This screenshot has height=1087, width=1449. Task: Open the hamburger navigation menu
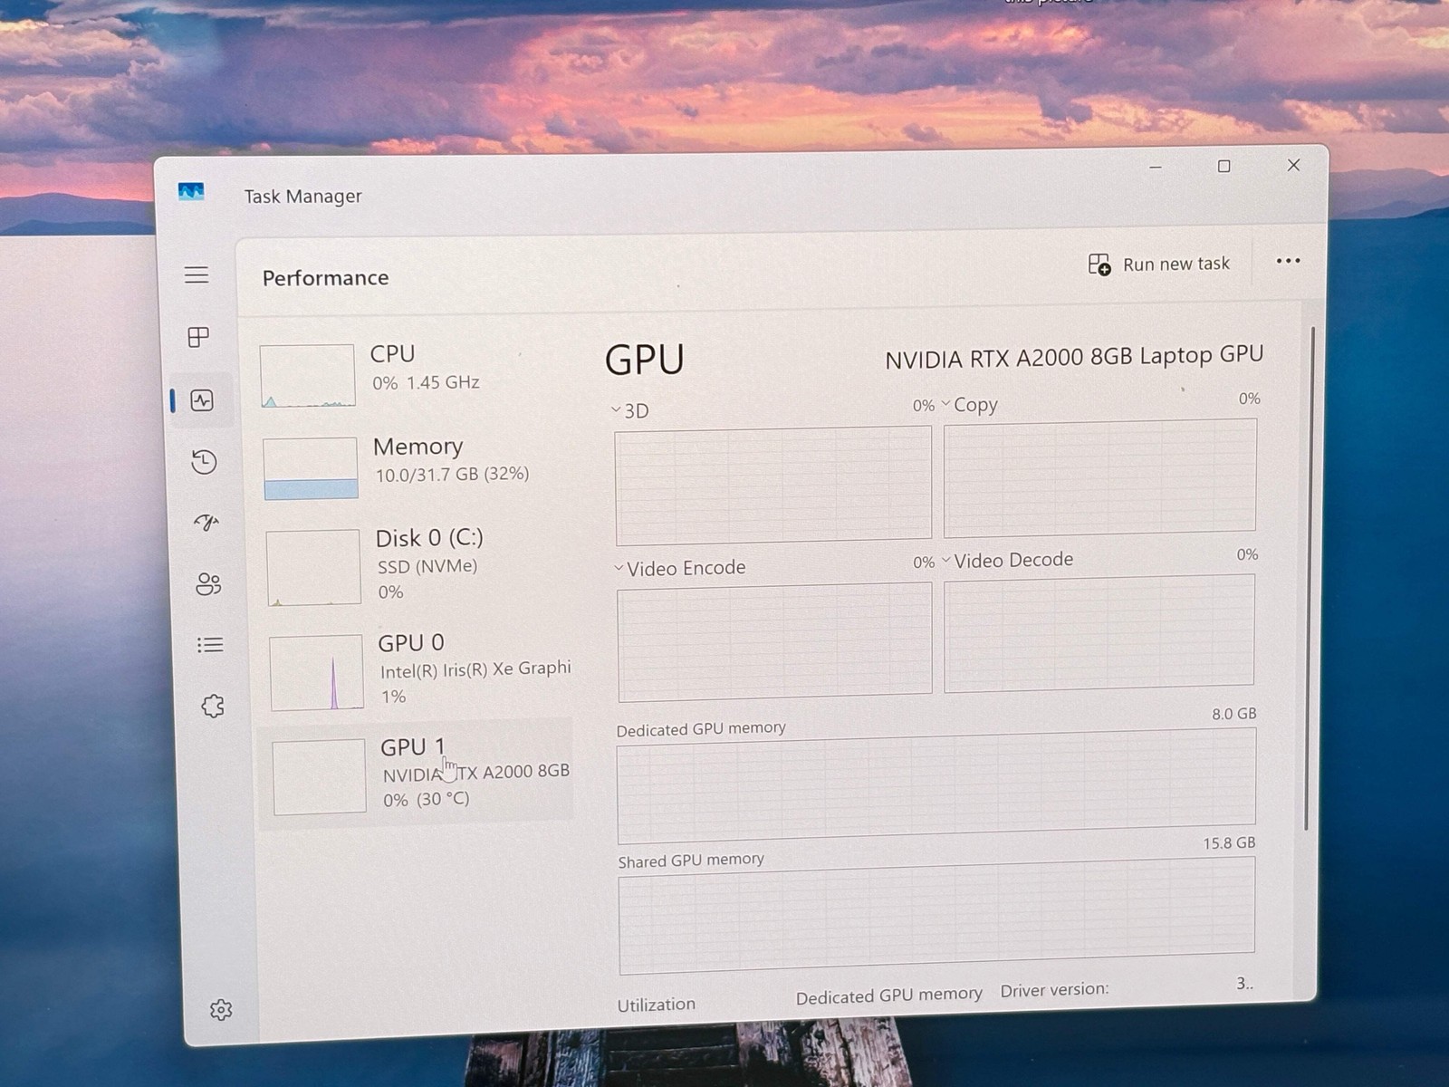point(197,274)
